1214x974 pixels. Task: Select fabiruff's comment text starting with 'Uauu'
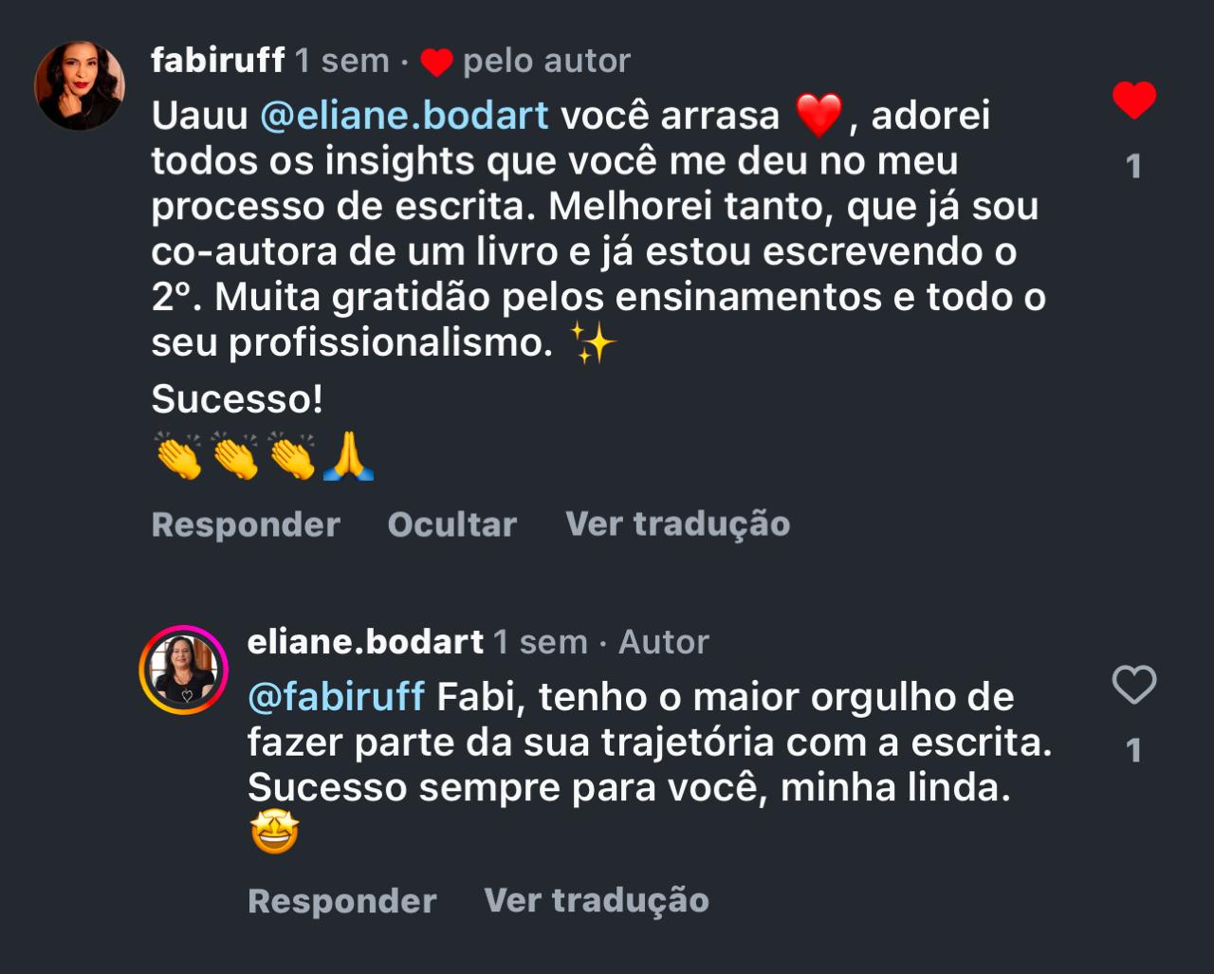(598, 229)
